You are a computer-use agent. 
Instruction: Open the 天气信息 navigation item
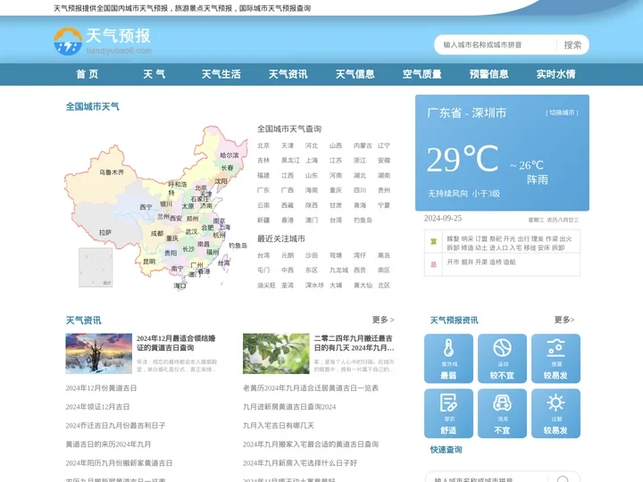tap(355, 74)
